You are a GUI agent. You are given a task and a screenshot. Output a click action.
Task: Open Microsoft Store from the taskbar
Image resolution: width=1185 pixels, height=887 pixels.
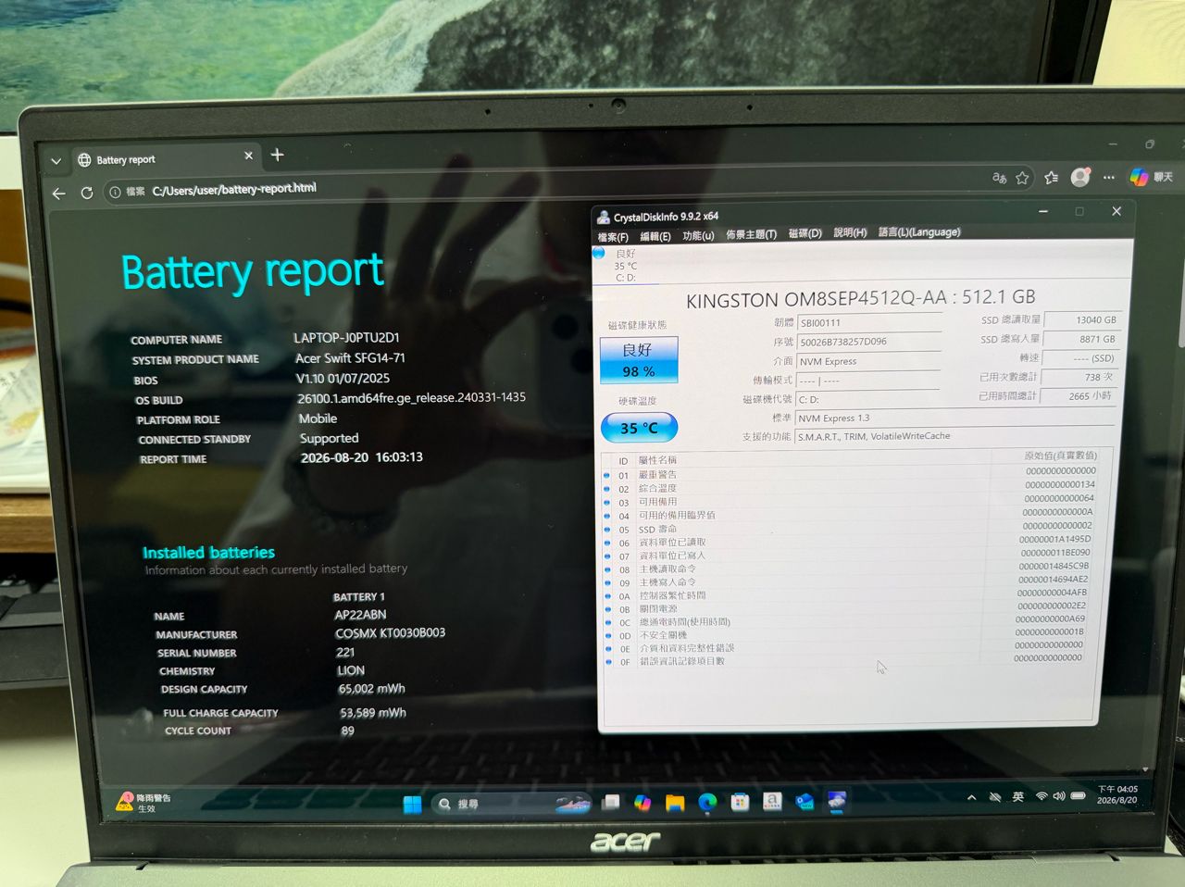pyautogui.click(x=740, y=803)
